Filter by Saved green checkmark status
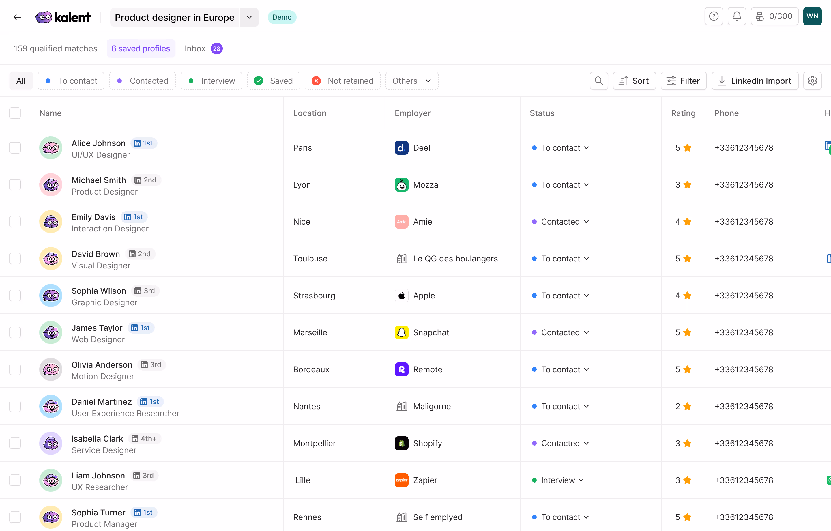This screenshot has width=831, height=531. (273, 81)
